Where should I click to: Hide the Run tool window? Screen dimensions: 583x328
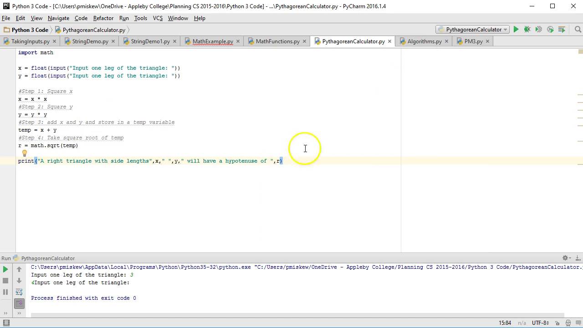pyautogui.click(x=578, y=258)
